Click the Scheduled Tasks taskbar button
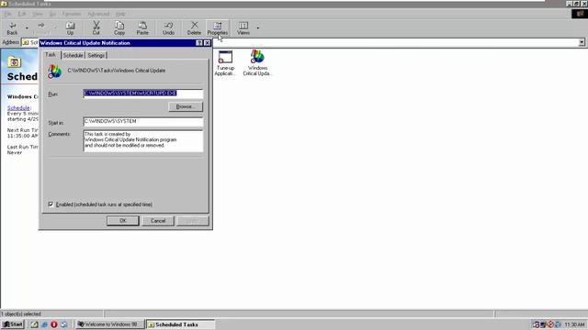 pos(181,324)
